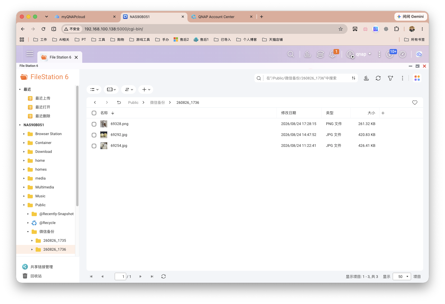Screen dimensions: 445x304
Task: Open the QTS main menu hamburger icon
Action: [30, 54]
